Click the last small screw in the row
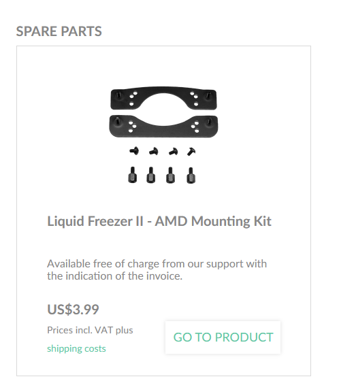This screenshot has width=339, height=381. (191, 151)
